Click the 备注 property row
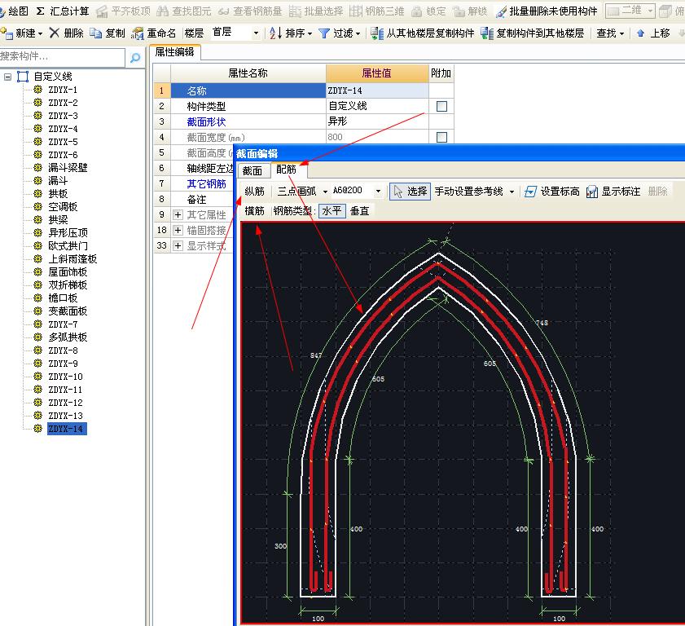Screen dimensions: 685x626 point(196,200)
